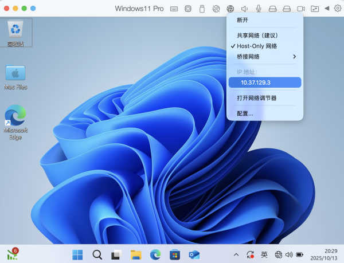Click 打开网络调节器 in the menu

[257, 98]
